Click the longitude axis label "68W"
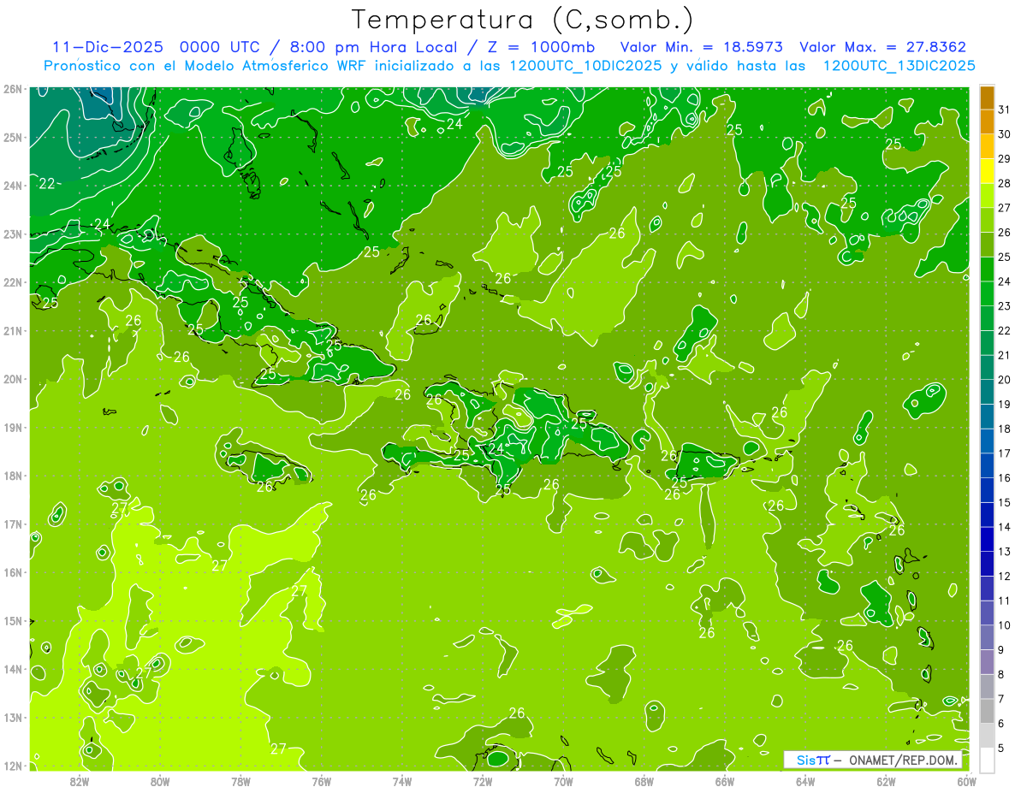Screen dimensions: 1027x793 coord(644,781)
